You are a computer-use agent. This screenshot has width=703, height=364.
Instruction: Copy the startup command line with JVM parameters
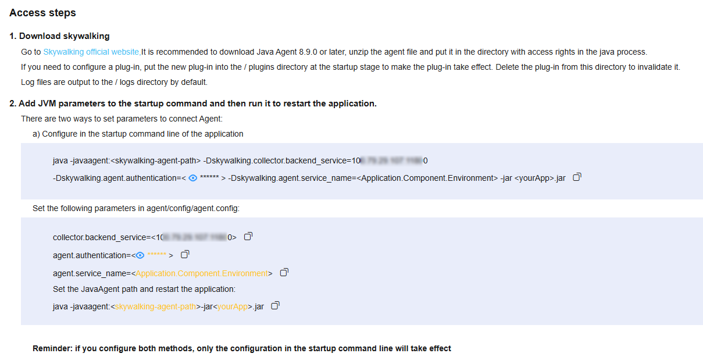(577, 177)
